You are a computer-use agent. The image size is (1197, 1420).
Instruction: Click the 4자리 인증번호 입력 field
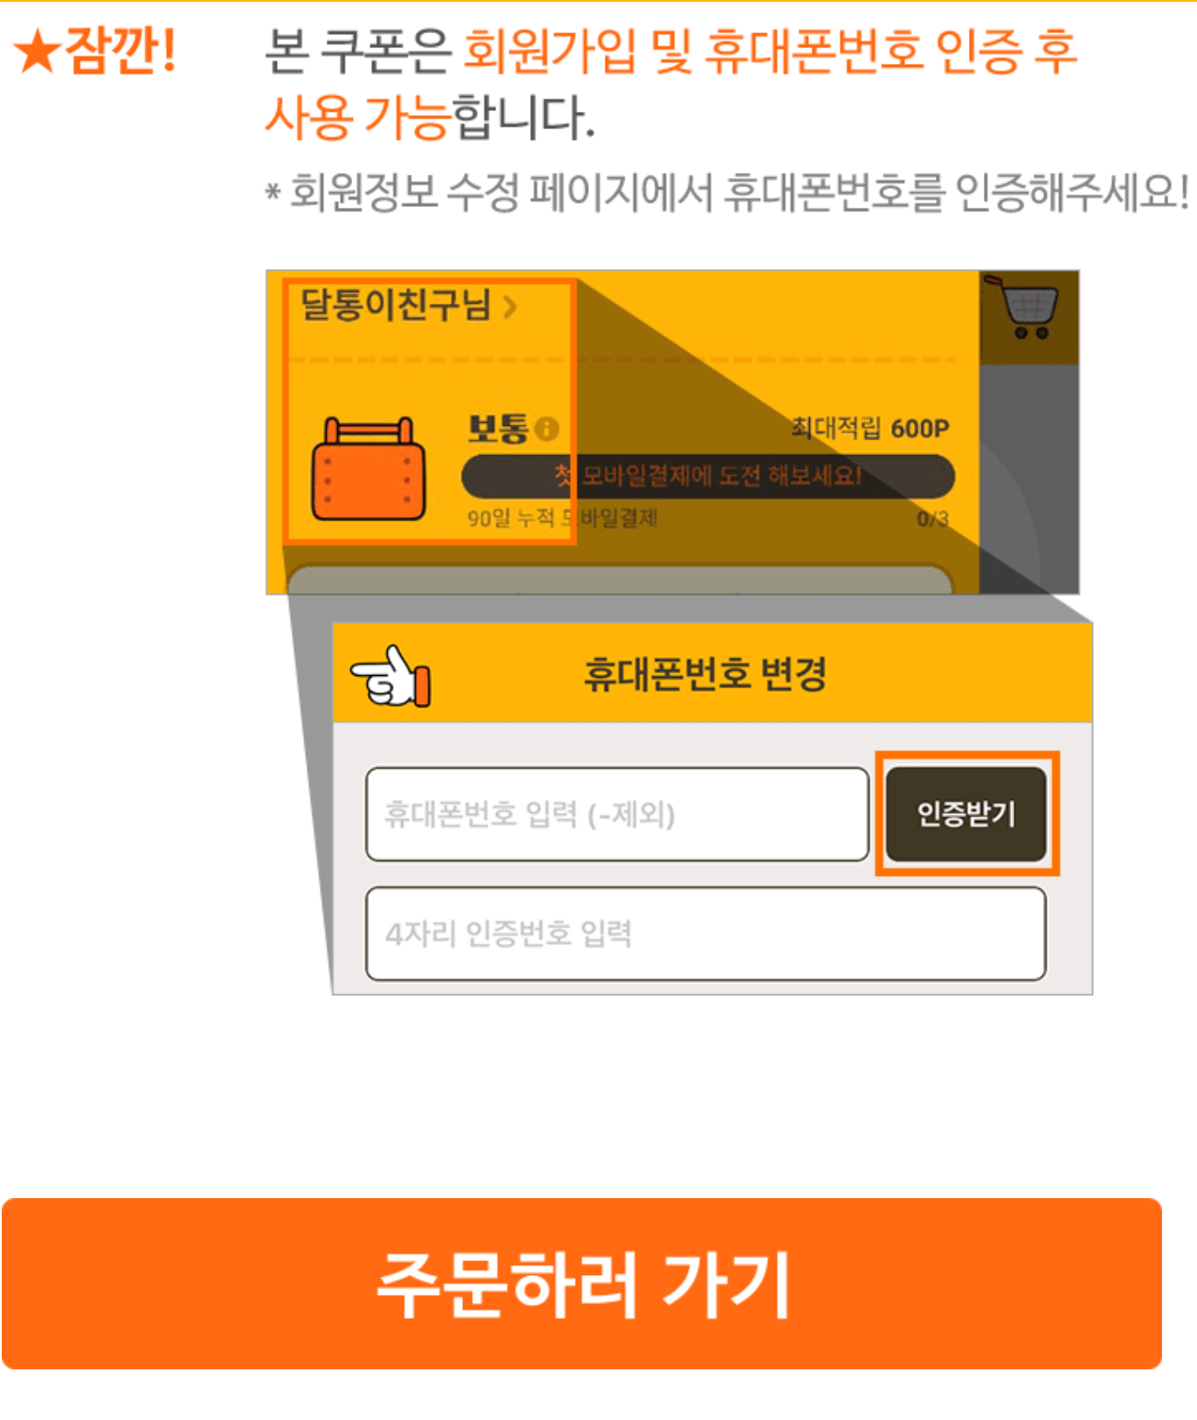(x=706, y=934)
